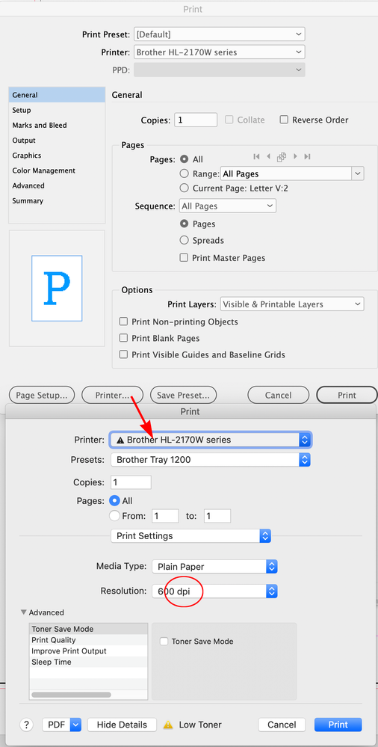Select Advanced category in side list
378x747 pixels.
click(57, 185)
